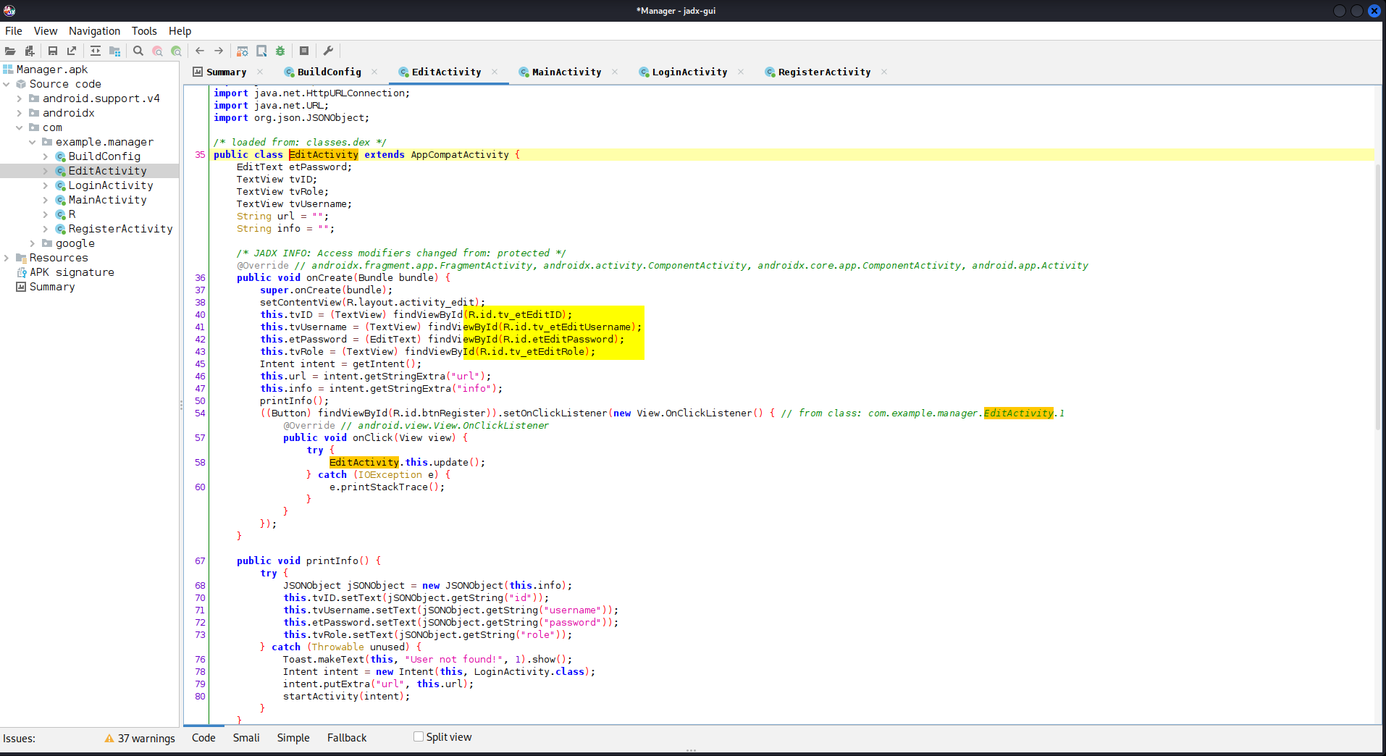Close the BuildConfig tab
Image resolution: width=1386 pixels, height=756 pixels.
[x=374, y=72]
